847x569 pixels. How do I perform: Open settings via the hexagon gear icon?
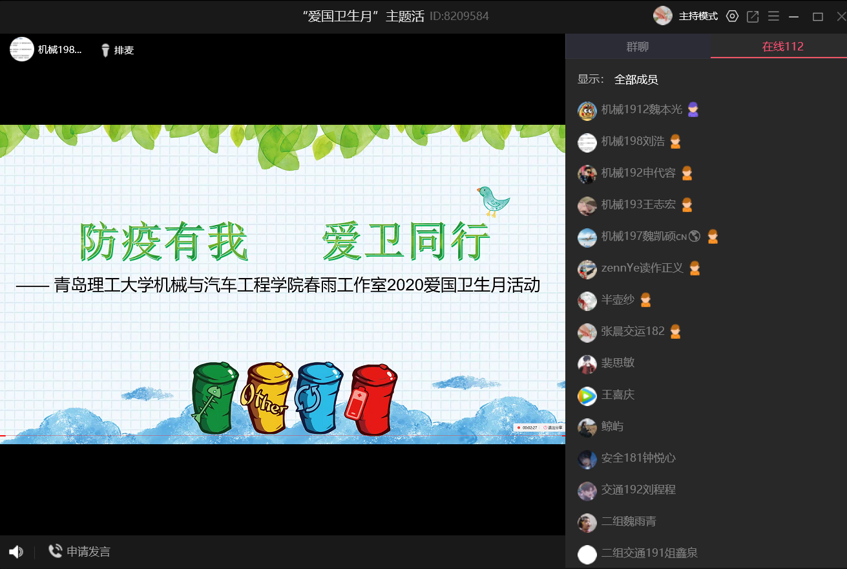click(x=732, y=16)
